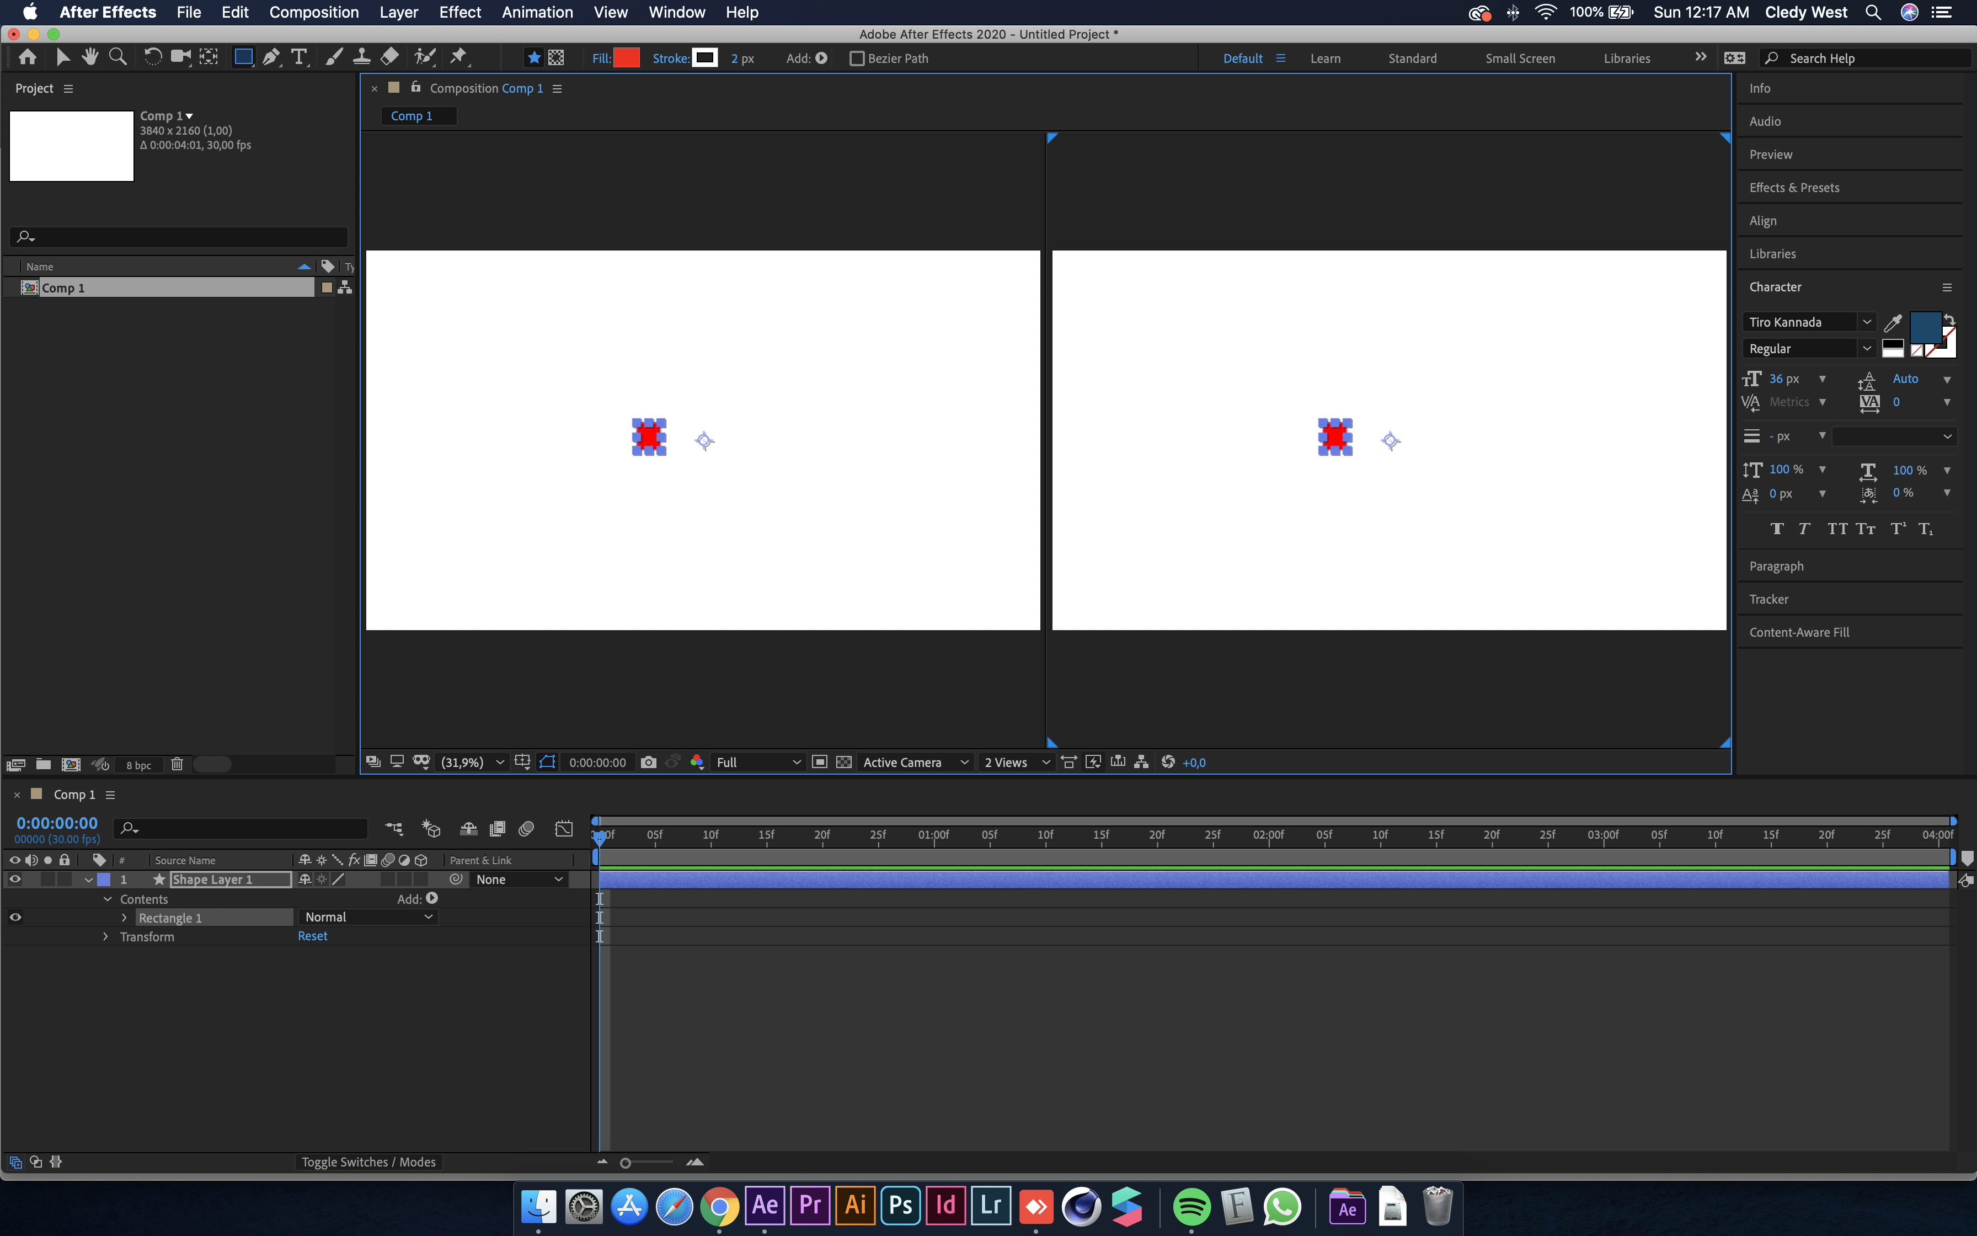Enable the Bezier Path checkbox
Screen dimensions: 1977x1236
click(x=857, y=58)
